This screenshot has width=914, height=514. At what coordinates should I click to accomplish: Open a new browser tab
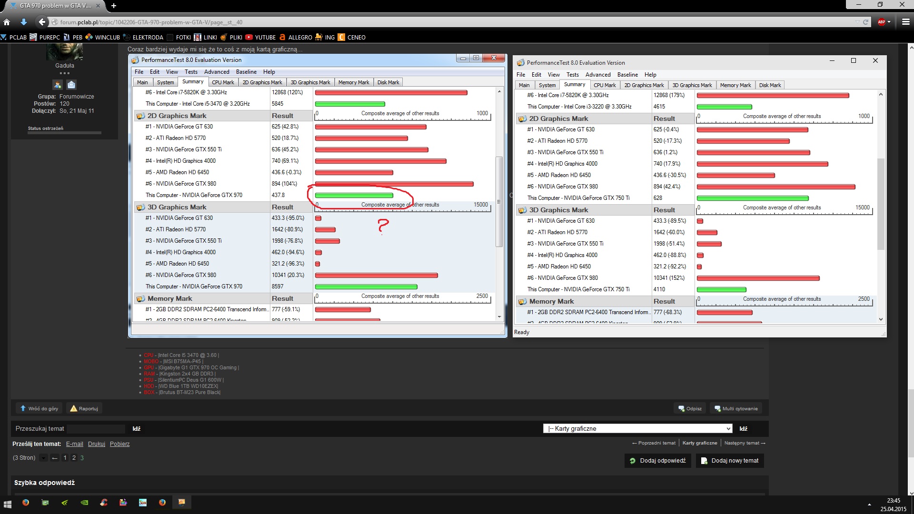tap(113, 6)
